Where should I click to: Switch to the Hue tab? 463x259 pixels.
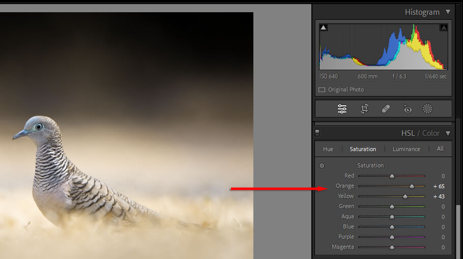pos(328,149)
